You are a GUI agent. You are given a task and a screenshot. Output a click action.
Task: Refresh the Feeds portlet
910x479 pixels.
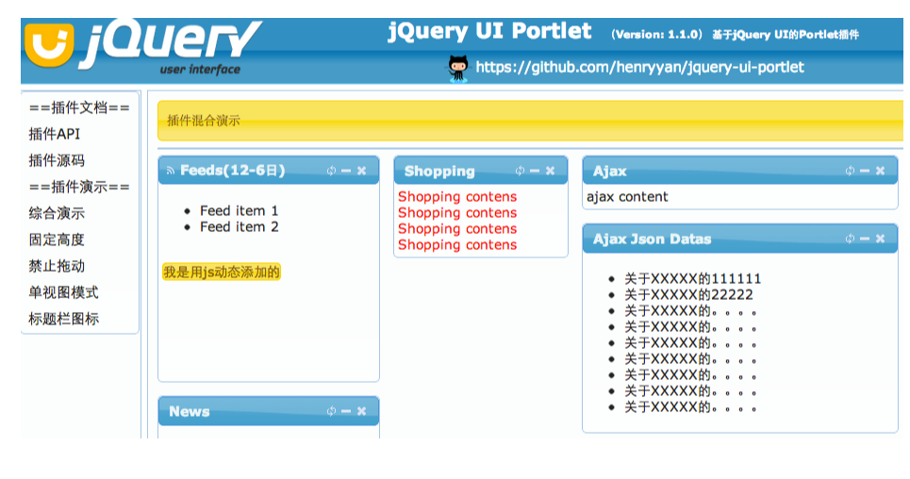coord(331,171)
